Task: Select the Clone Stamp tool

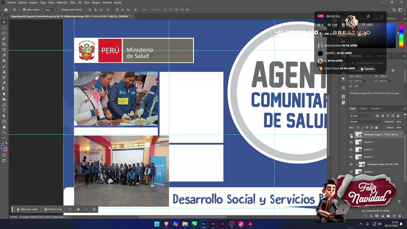Action: click(4, 72)
